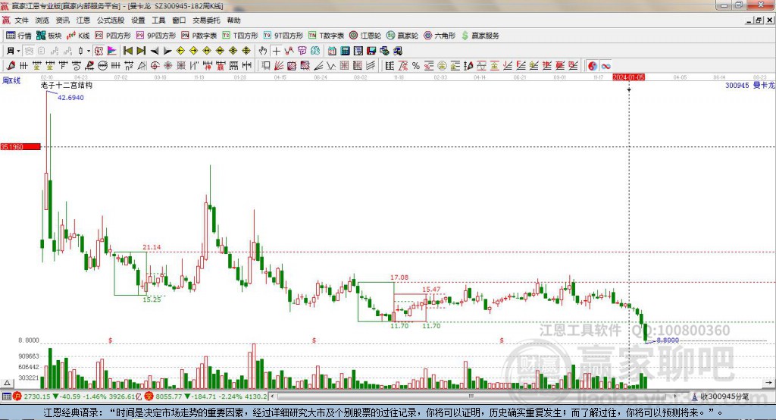Viewport: 776px width, 420px height.
Task: Expand the period selector dropdown arrow
Action: coord(18,51)
